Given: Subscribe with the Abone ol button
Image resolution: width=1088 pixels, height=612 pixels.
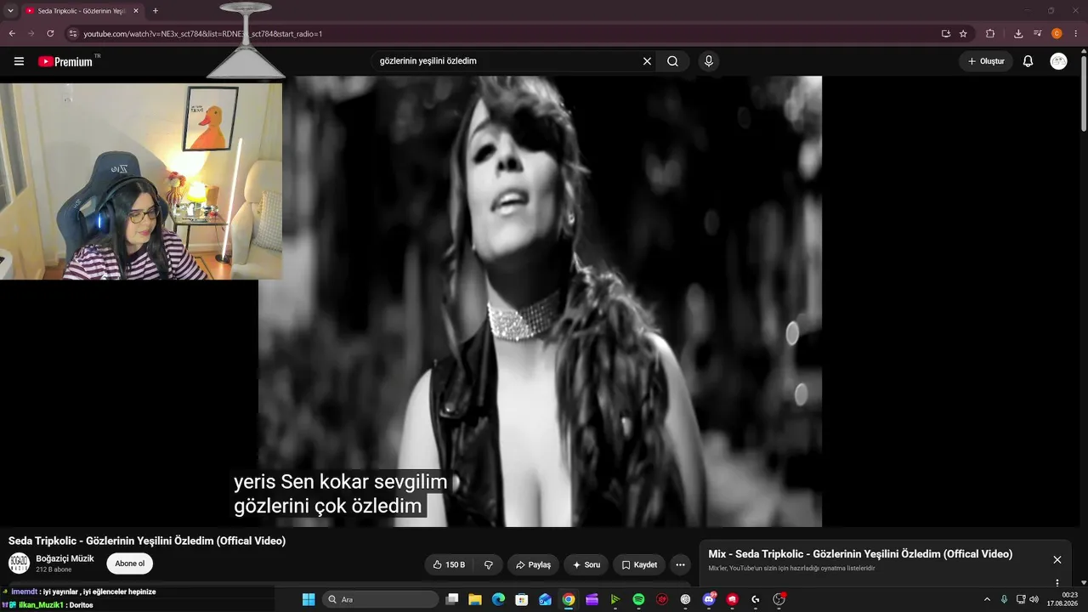Looking at the screenshot, I should click(130, 564).
